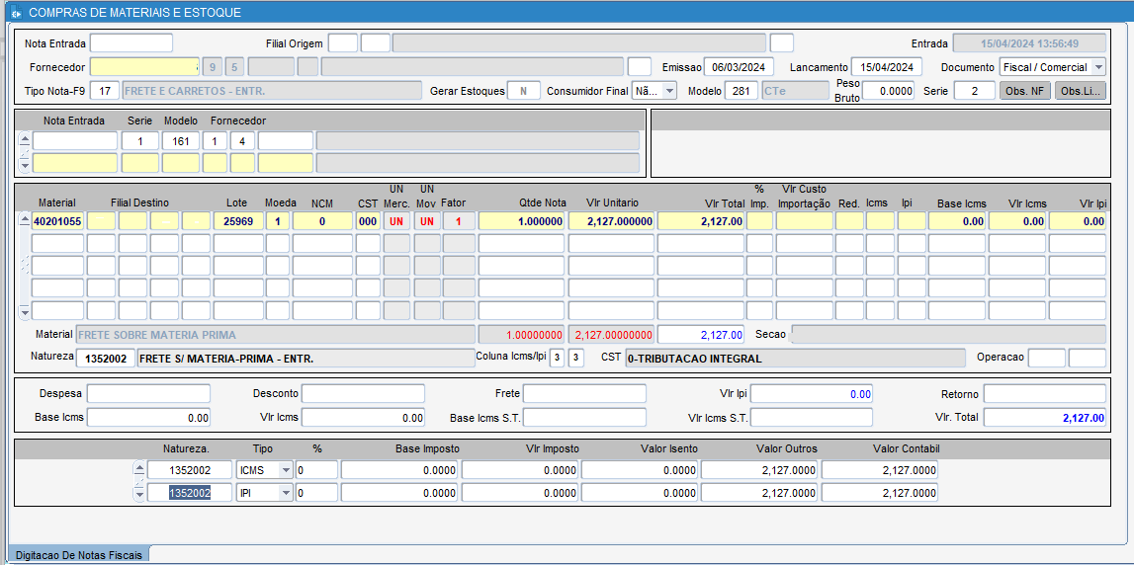Screen dimensions: 1134x566
Task: Click the FRETE SOBRE MATERIA PRIMA description
Action: [x=275, y=335]
